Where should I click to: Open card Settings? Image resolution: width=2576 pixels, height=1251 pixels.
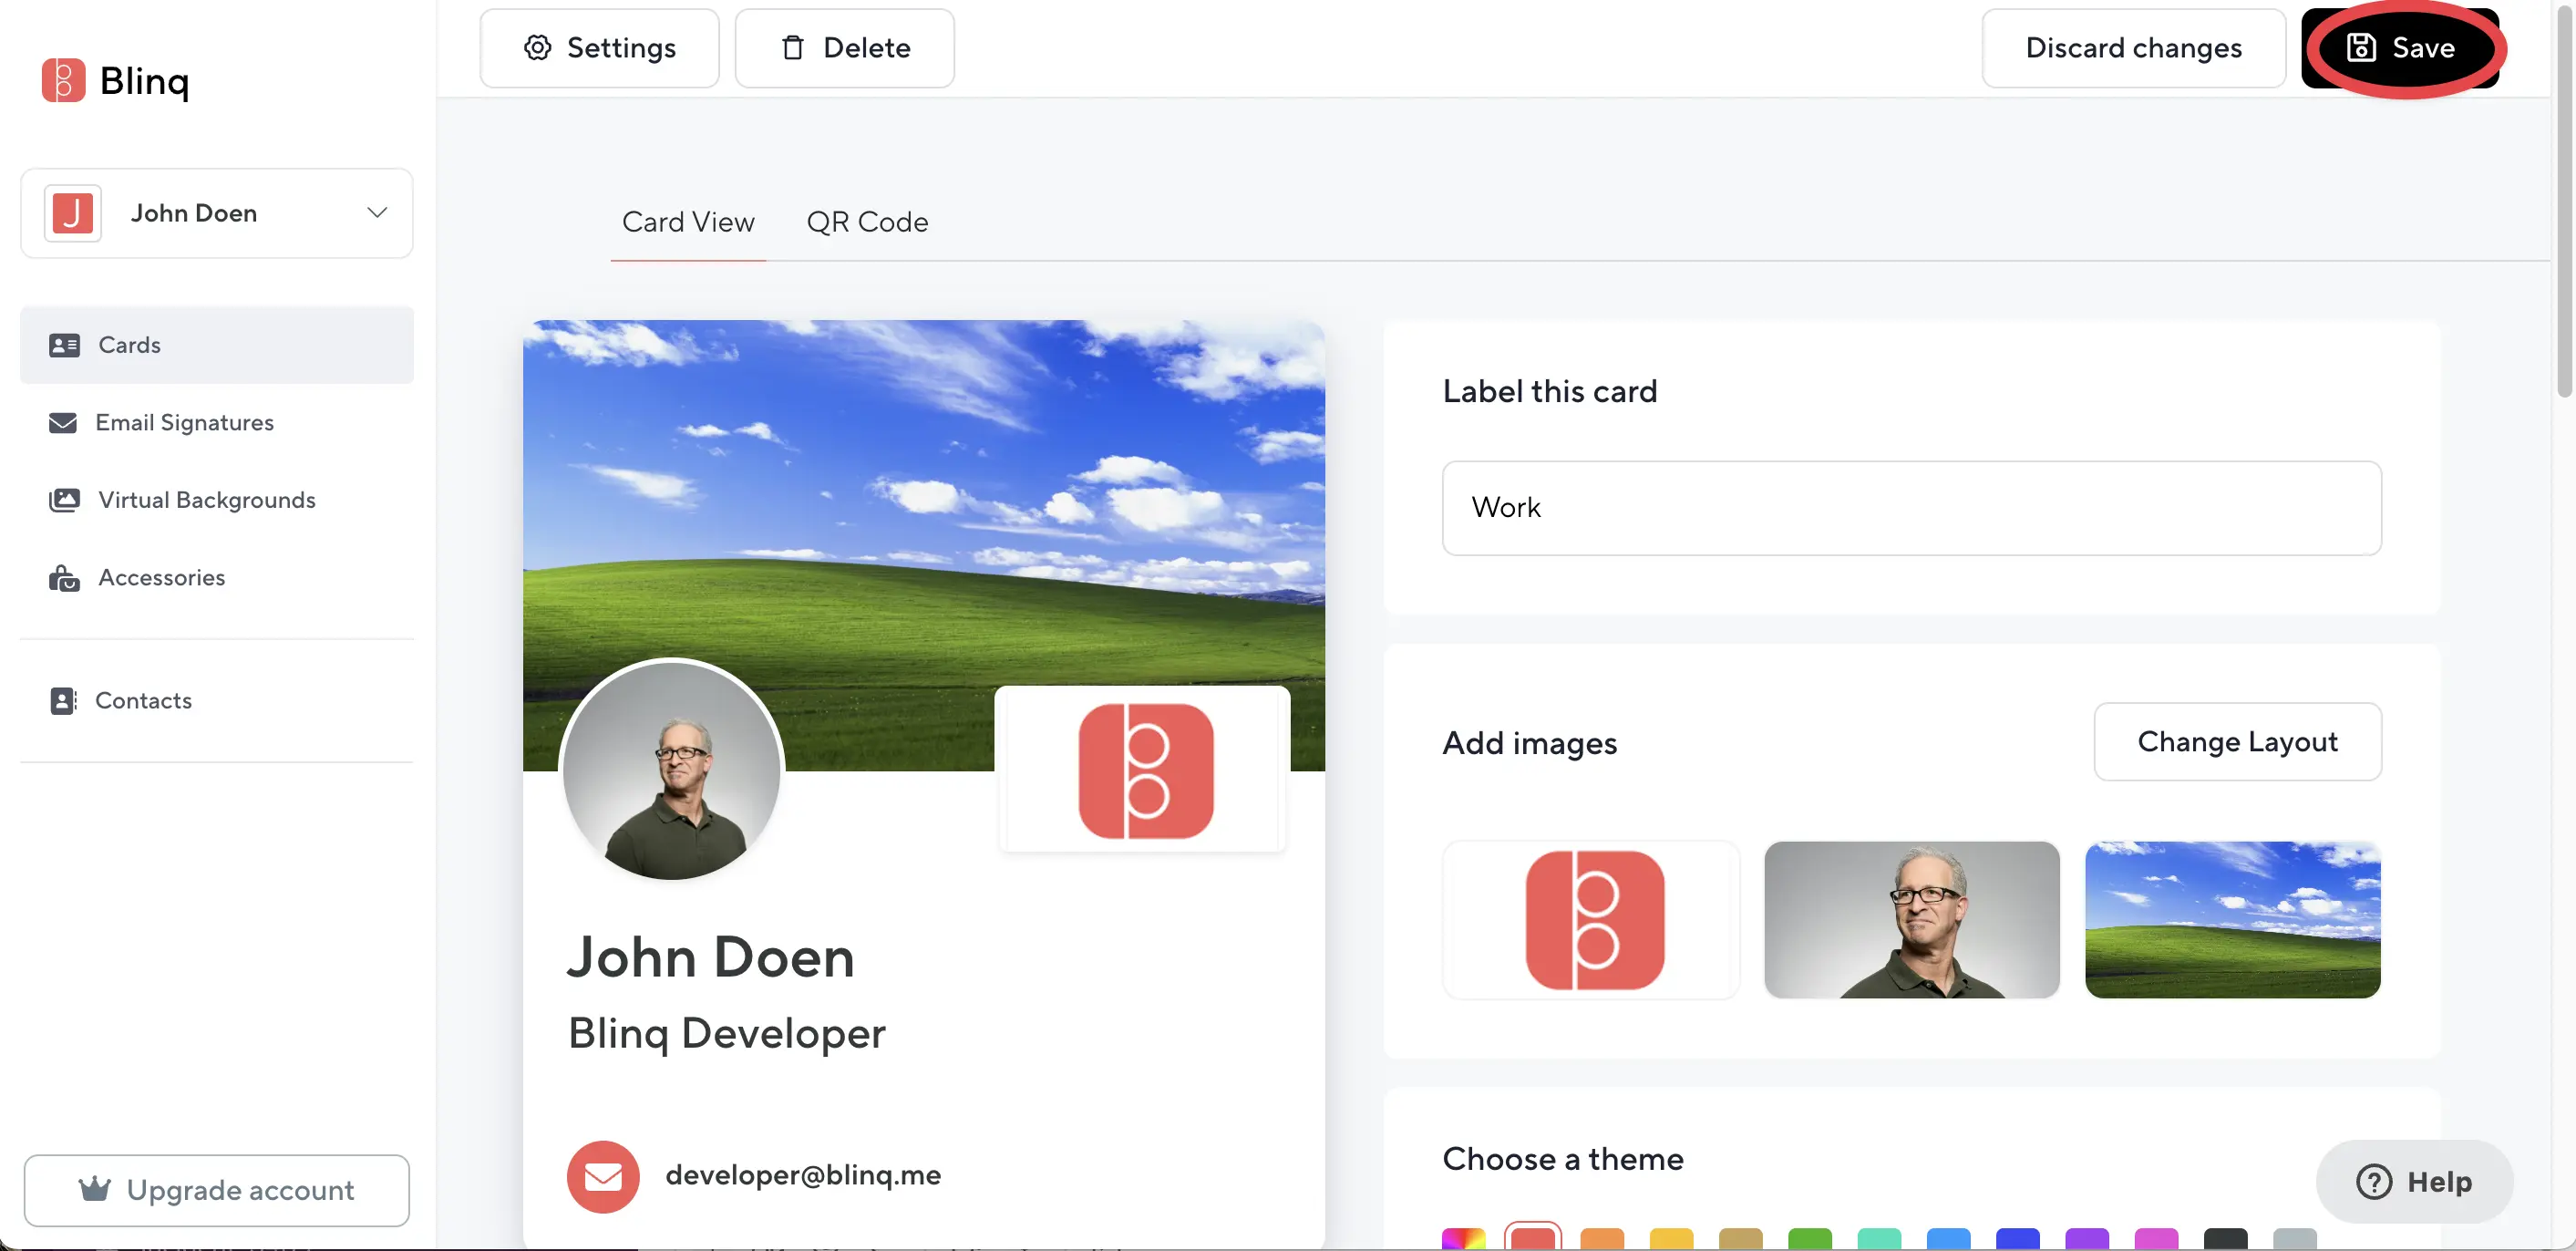point(599,48)
